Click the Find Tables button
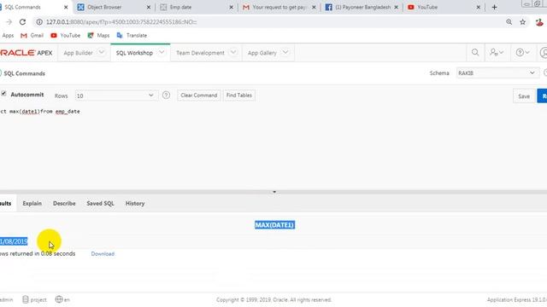Screen dimensions: 547x307 tap(239, 95)
